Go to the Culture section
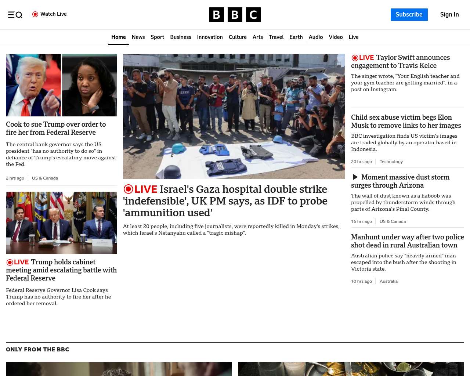 pos(238,37)
